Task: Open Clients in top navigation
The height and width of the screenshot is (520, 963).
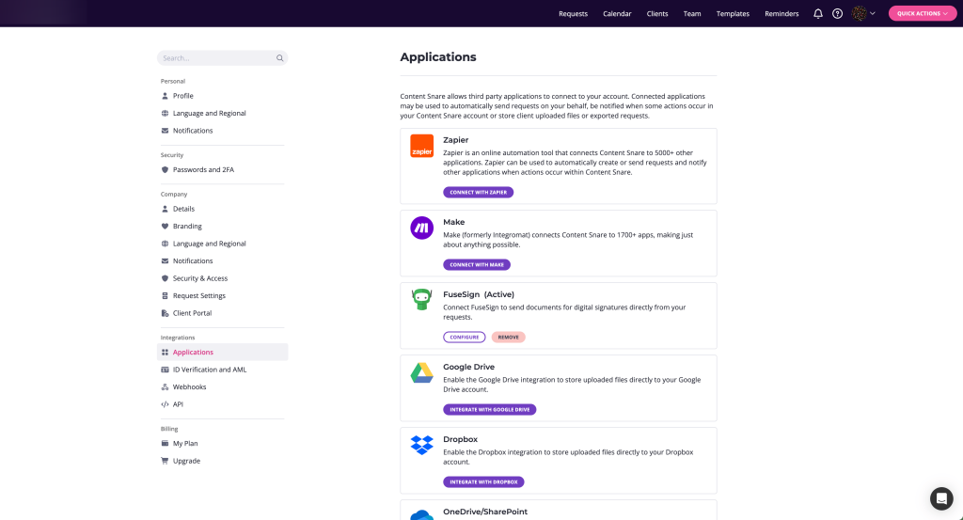Action: click(x=657, y=13)
